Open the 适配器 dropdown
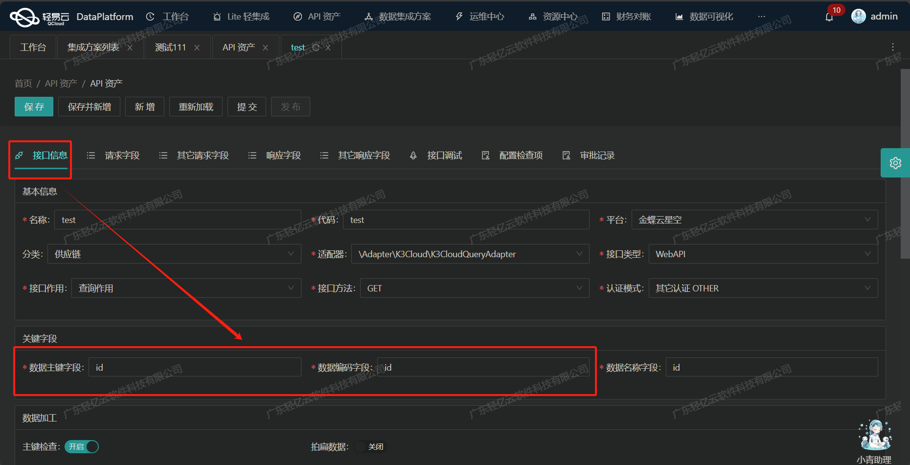The image size is (910, 465). 470,254
